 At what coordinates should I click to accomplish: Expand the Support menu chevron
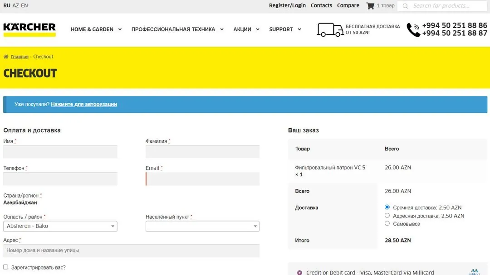pyautogui.click(x=299, y=29)
